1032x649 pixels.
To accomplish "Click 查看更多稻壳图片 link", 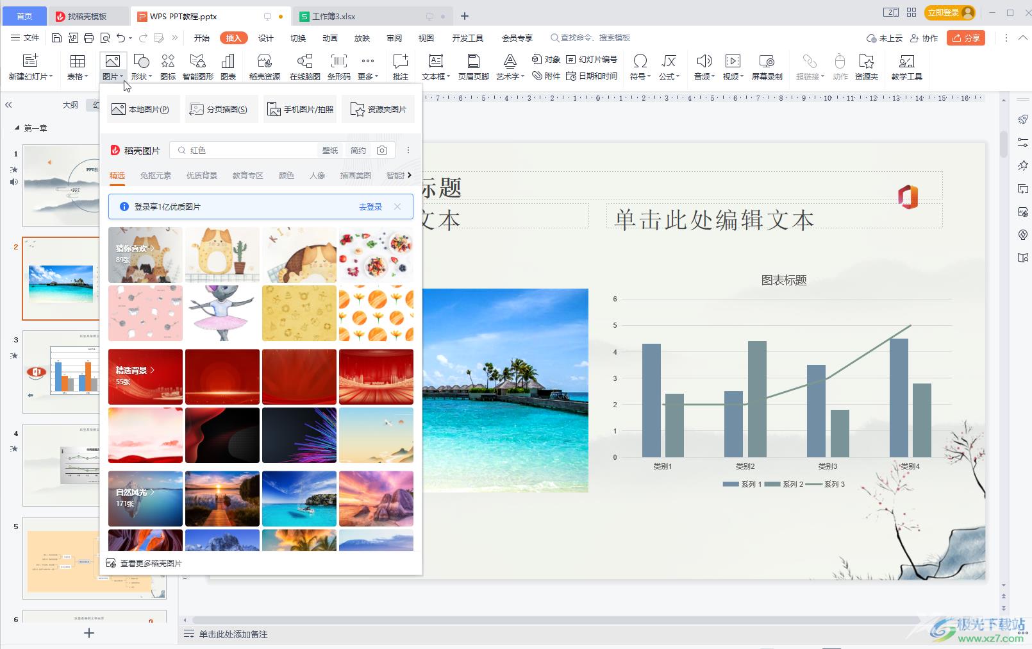I will point(144,563).
